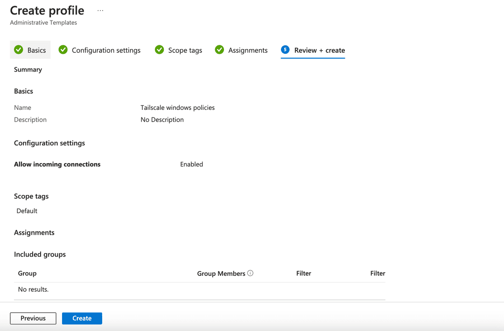Click the green checkmark on Scope tags step
Viewport: 504px width, 331px height.
[x=159, y=50]
